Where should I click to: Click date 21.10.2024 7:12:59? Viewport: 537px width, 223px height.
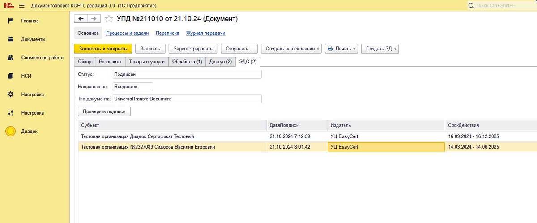(290, 136)
